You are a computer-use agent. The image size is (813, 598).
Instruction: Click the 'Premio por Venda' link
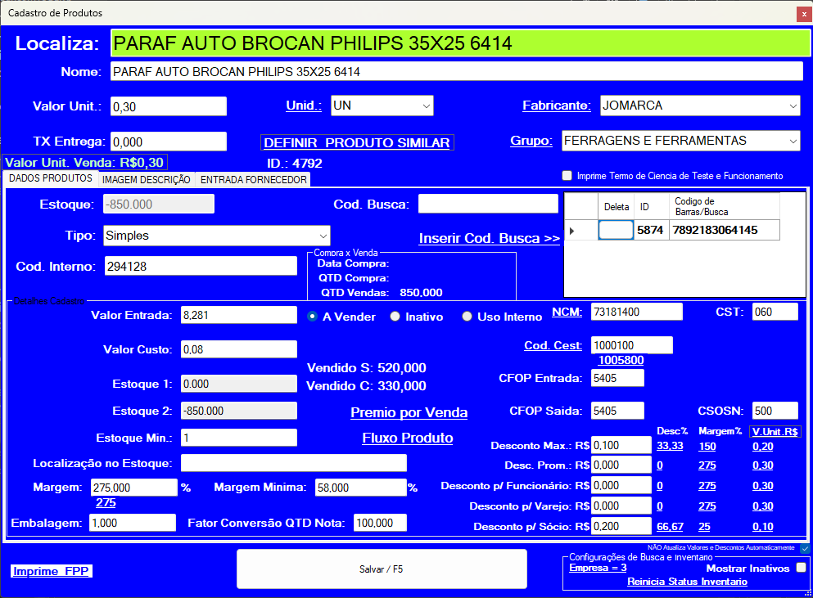(409, 412)
